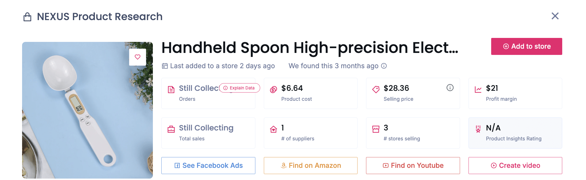586x180 pixels.
Task: Open the 'Explain Data' popup
Action: point(239,88)
